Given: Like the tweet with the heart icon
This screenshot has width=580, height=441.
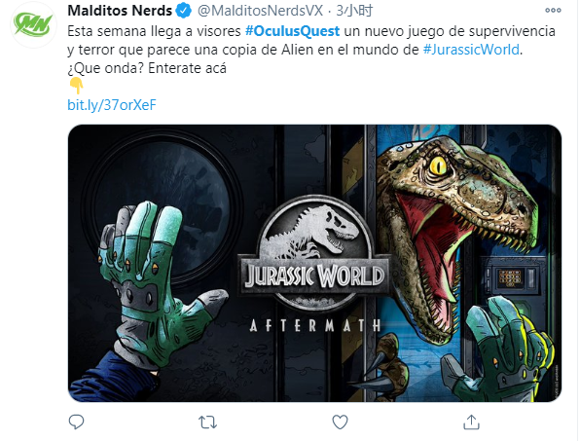Looking at the screenshot, I should (340, 423).
